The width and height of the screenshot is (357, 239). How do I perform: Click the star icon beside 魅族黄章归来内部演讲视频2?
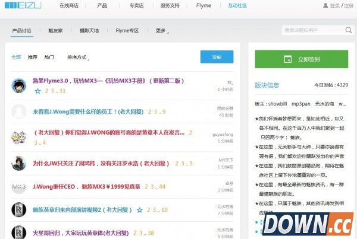click(139, 210)
